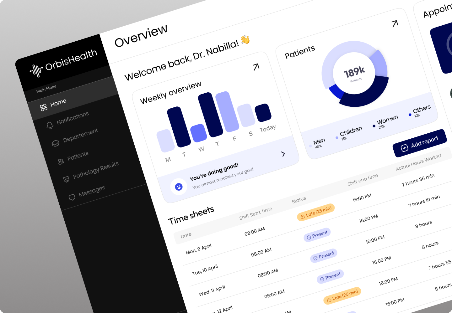Click the 7 hours 35 min cell
This screenshot has width=452, height=313.
pos(418,180)
